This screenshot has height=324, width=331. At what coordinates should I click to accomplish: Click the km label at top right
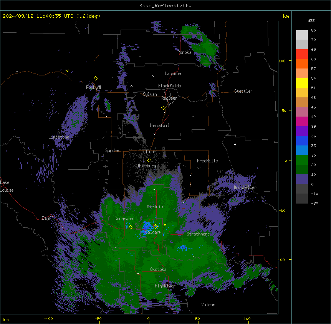[286, 16]
